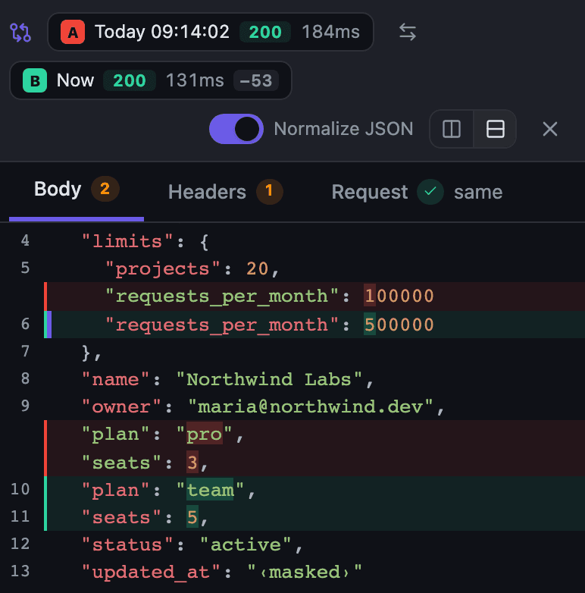Click added value 500000
The height and width of the screenshot is (593, 585).
click(x=399, y=325)
